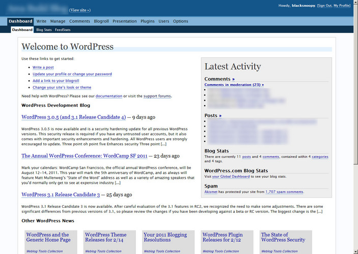Image resolution: width=358 pixels, height=254 pixels.
Task: Open the Plugins menu
Action: (x=148, y=21)
